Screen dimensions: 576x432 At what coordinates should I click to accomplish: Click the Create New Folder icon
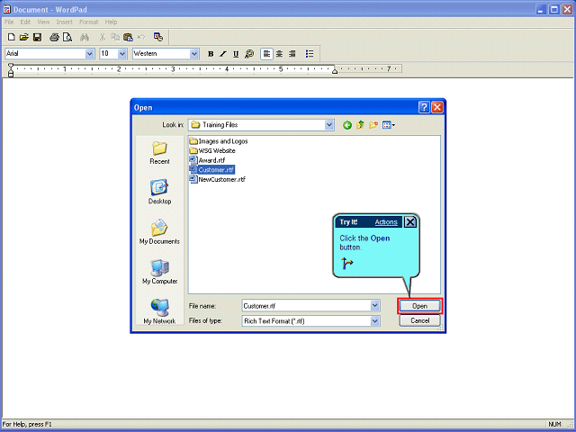pyautogui.click(x=373, y=125)
